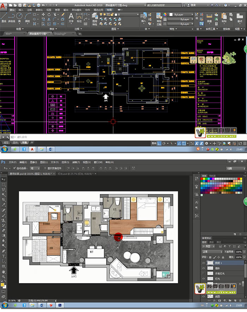Open layer filter 类型 dropdown in Photoshop
This screenshot has width=247, height=312.
pyautogui.click(x=209, y=246)
